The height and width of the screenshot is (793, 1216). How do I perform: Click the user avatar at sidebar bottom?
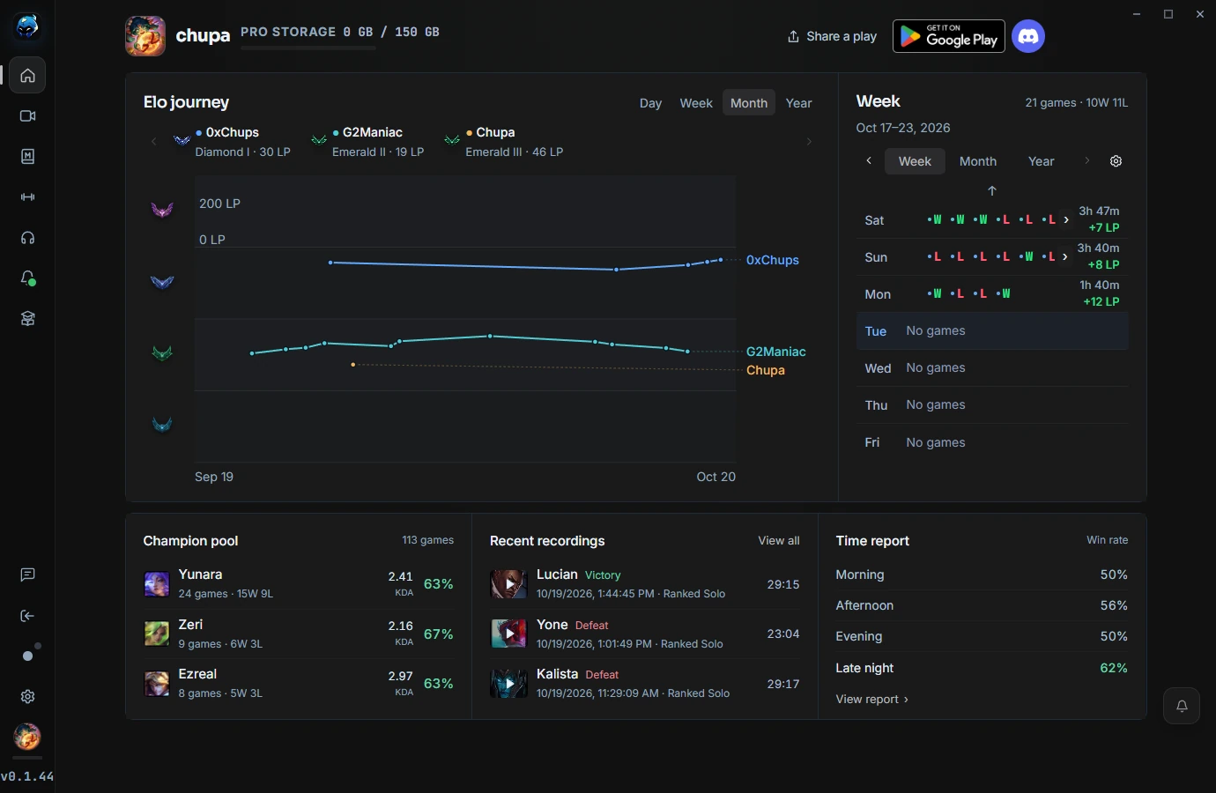point(27,737)
